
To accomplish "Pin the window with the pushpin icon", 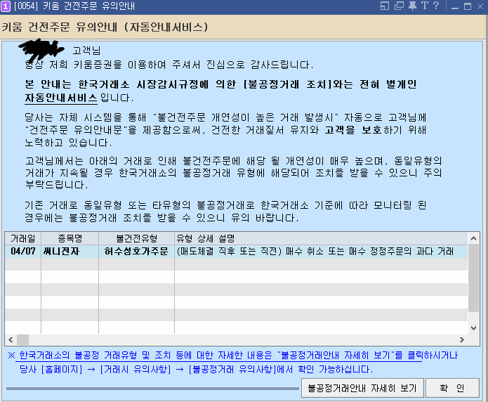I will [411, 6].
